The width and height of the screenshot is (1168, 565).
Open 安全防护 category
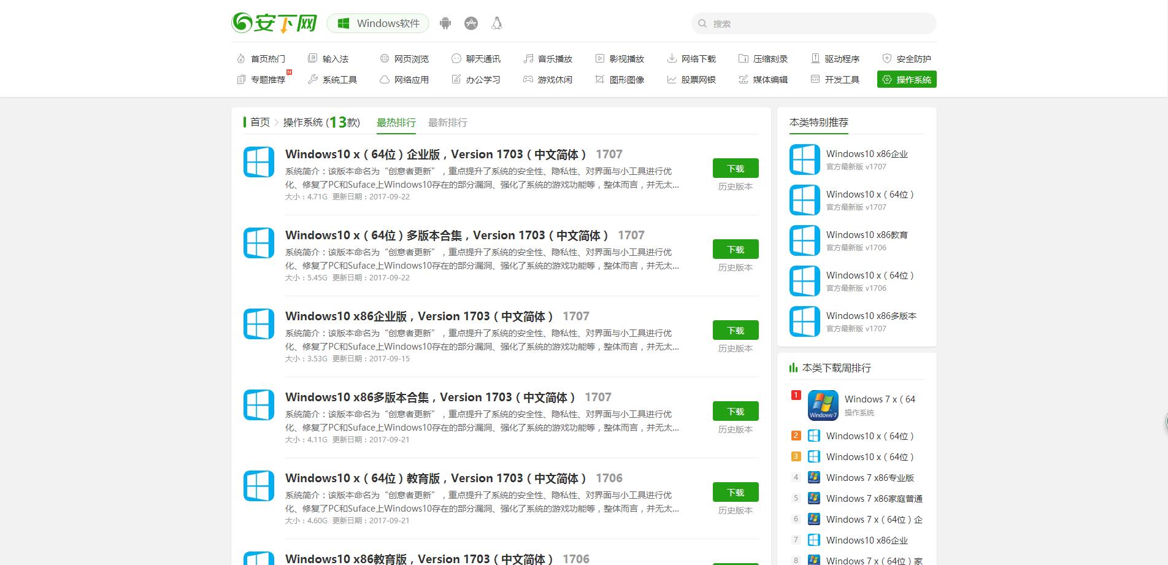(x=907, y=59)
